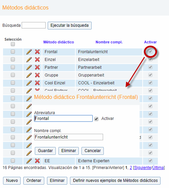This screenshot has height=188, width=169.
Task: Click into the Nombre compl. text field
Action: [x=69, y=137]
